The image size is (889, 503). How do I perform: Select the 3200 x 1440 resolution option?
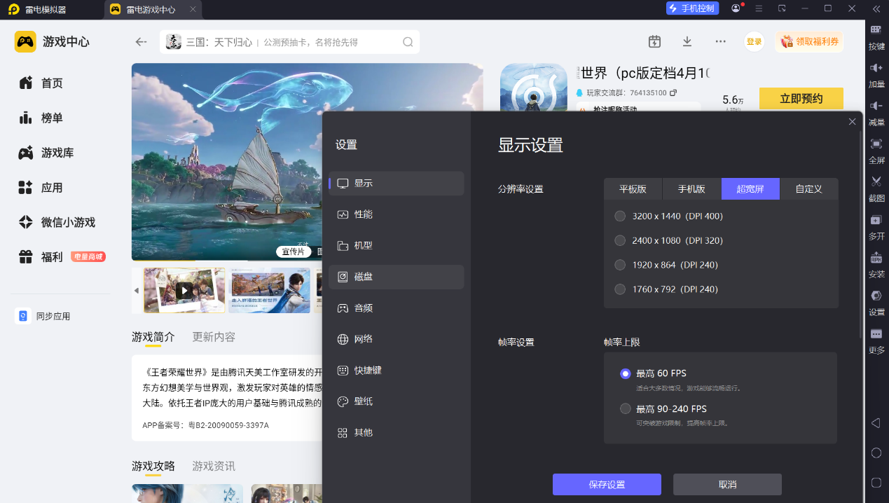[x=620, y=216]
